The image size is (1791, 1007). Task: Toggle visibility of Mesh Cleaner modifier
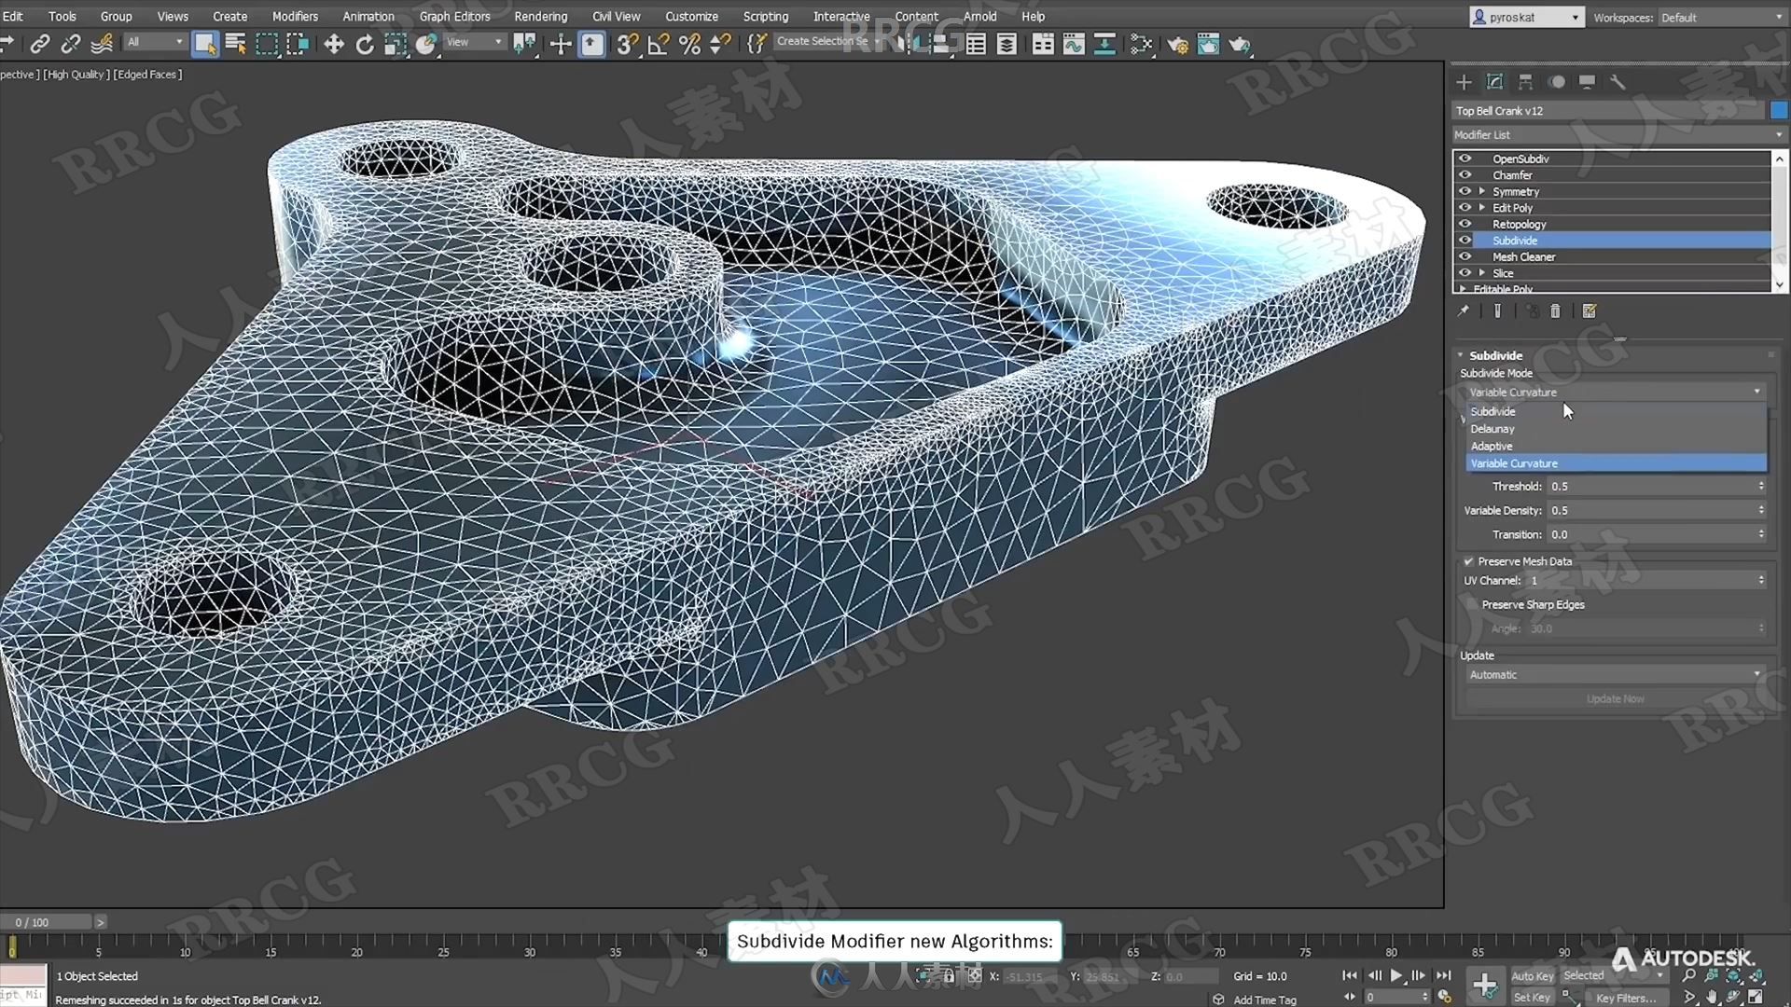(1465, 255)
